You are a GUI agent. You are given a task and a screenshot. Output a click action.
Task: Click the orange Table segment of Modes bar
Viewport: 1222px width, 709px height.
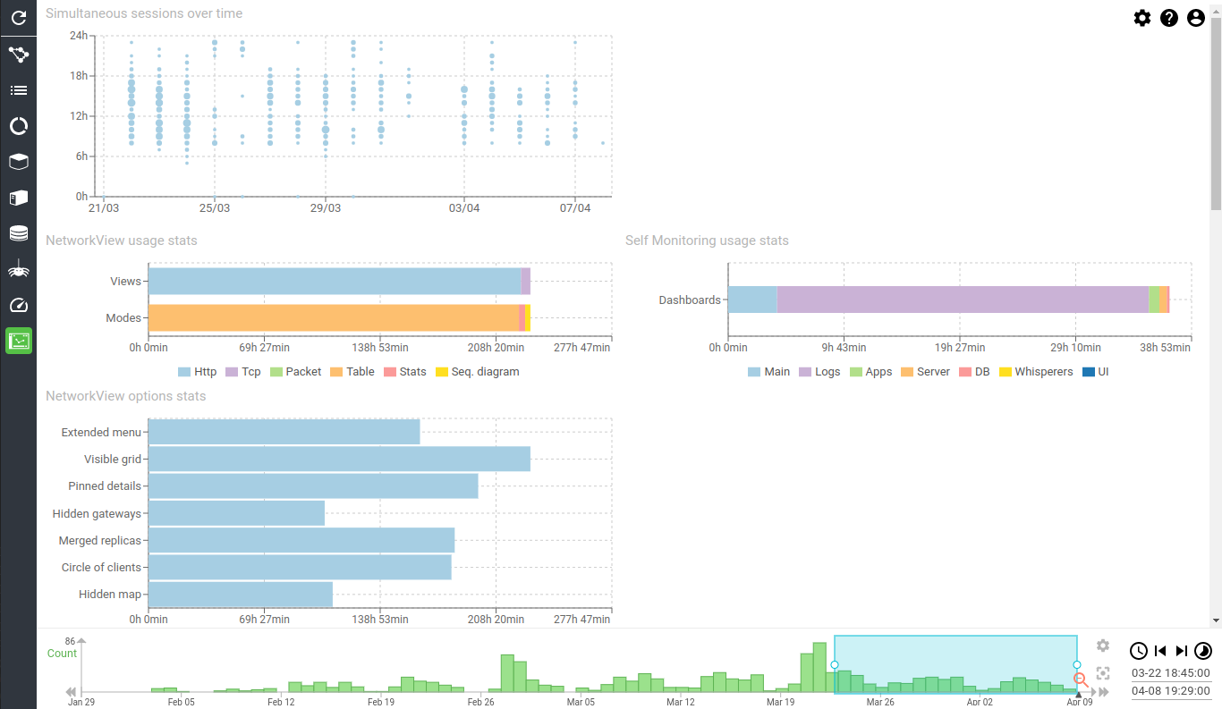[333, 318]
